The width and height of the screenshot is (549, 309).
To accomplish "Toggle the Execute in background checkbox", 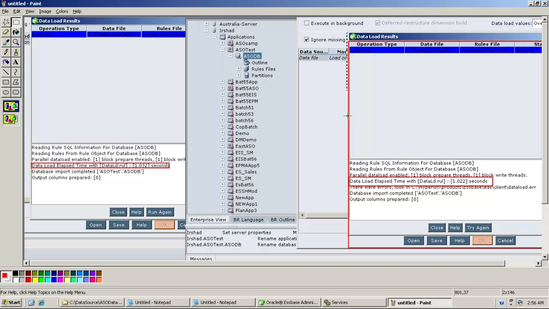I will point(307,23).
